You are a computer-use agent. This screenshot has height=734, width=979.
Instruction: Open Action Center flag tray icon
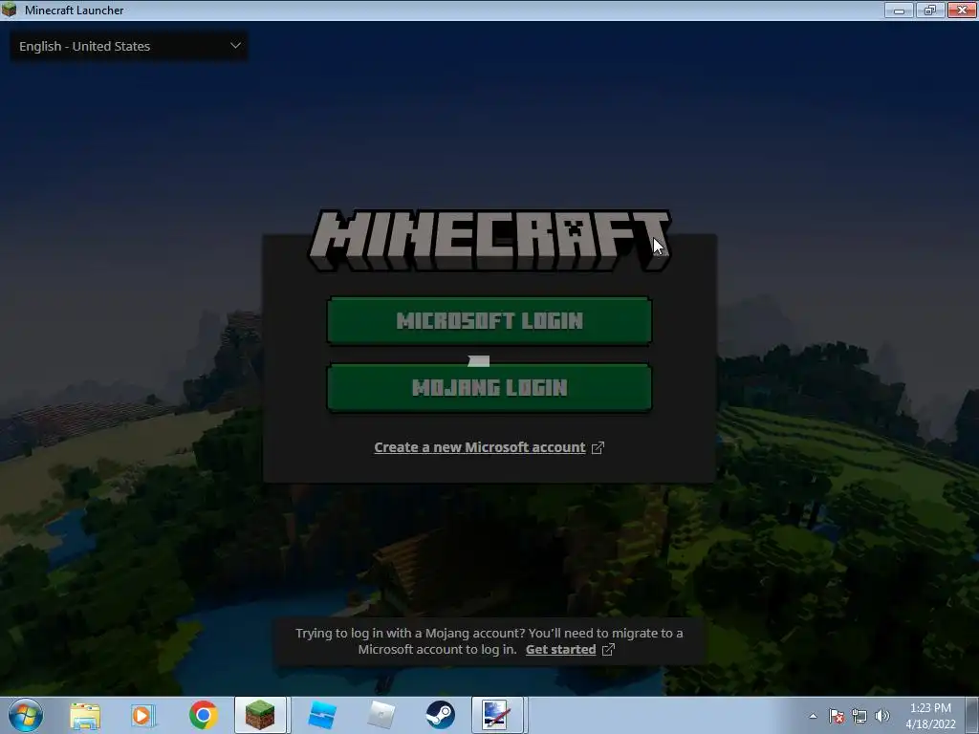point(837,716)
